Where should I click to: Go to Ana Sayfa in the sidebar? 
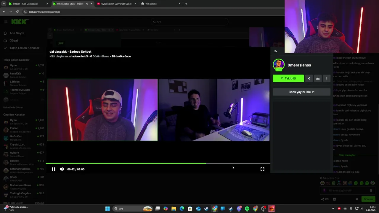(17, 33)
